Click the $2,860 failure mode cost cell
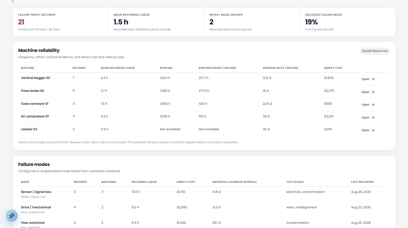Viewport: 408px width, 228px height. click(182, 207)
